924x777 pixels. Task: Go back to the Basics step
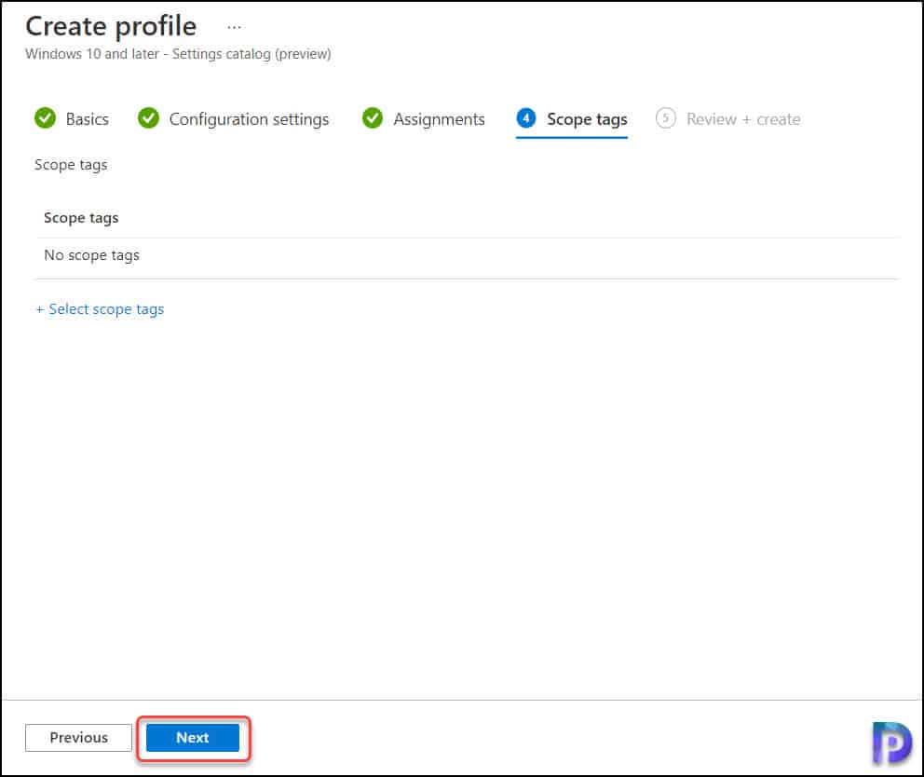87,118
